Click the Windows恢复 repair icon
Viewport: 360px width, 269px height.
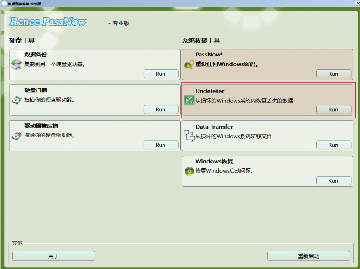(x=189, y=171)
